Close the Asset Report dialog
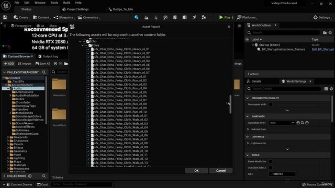335x188 pixels. point(229,27)
